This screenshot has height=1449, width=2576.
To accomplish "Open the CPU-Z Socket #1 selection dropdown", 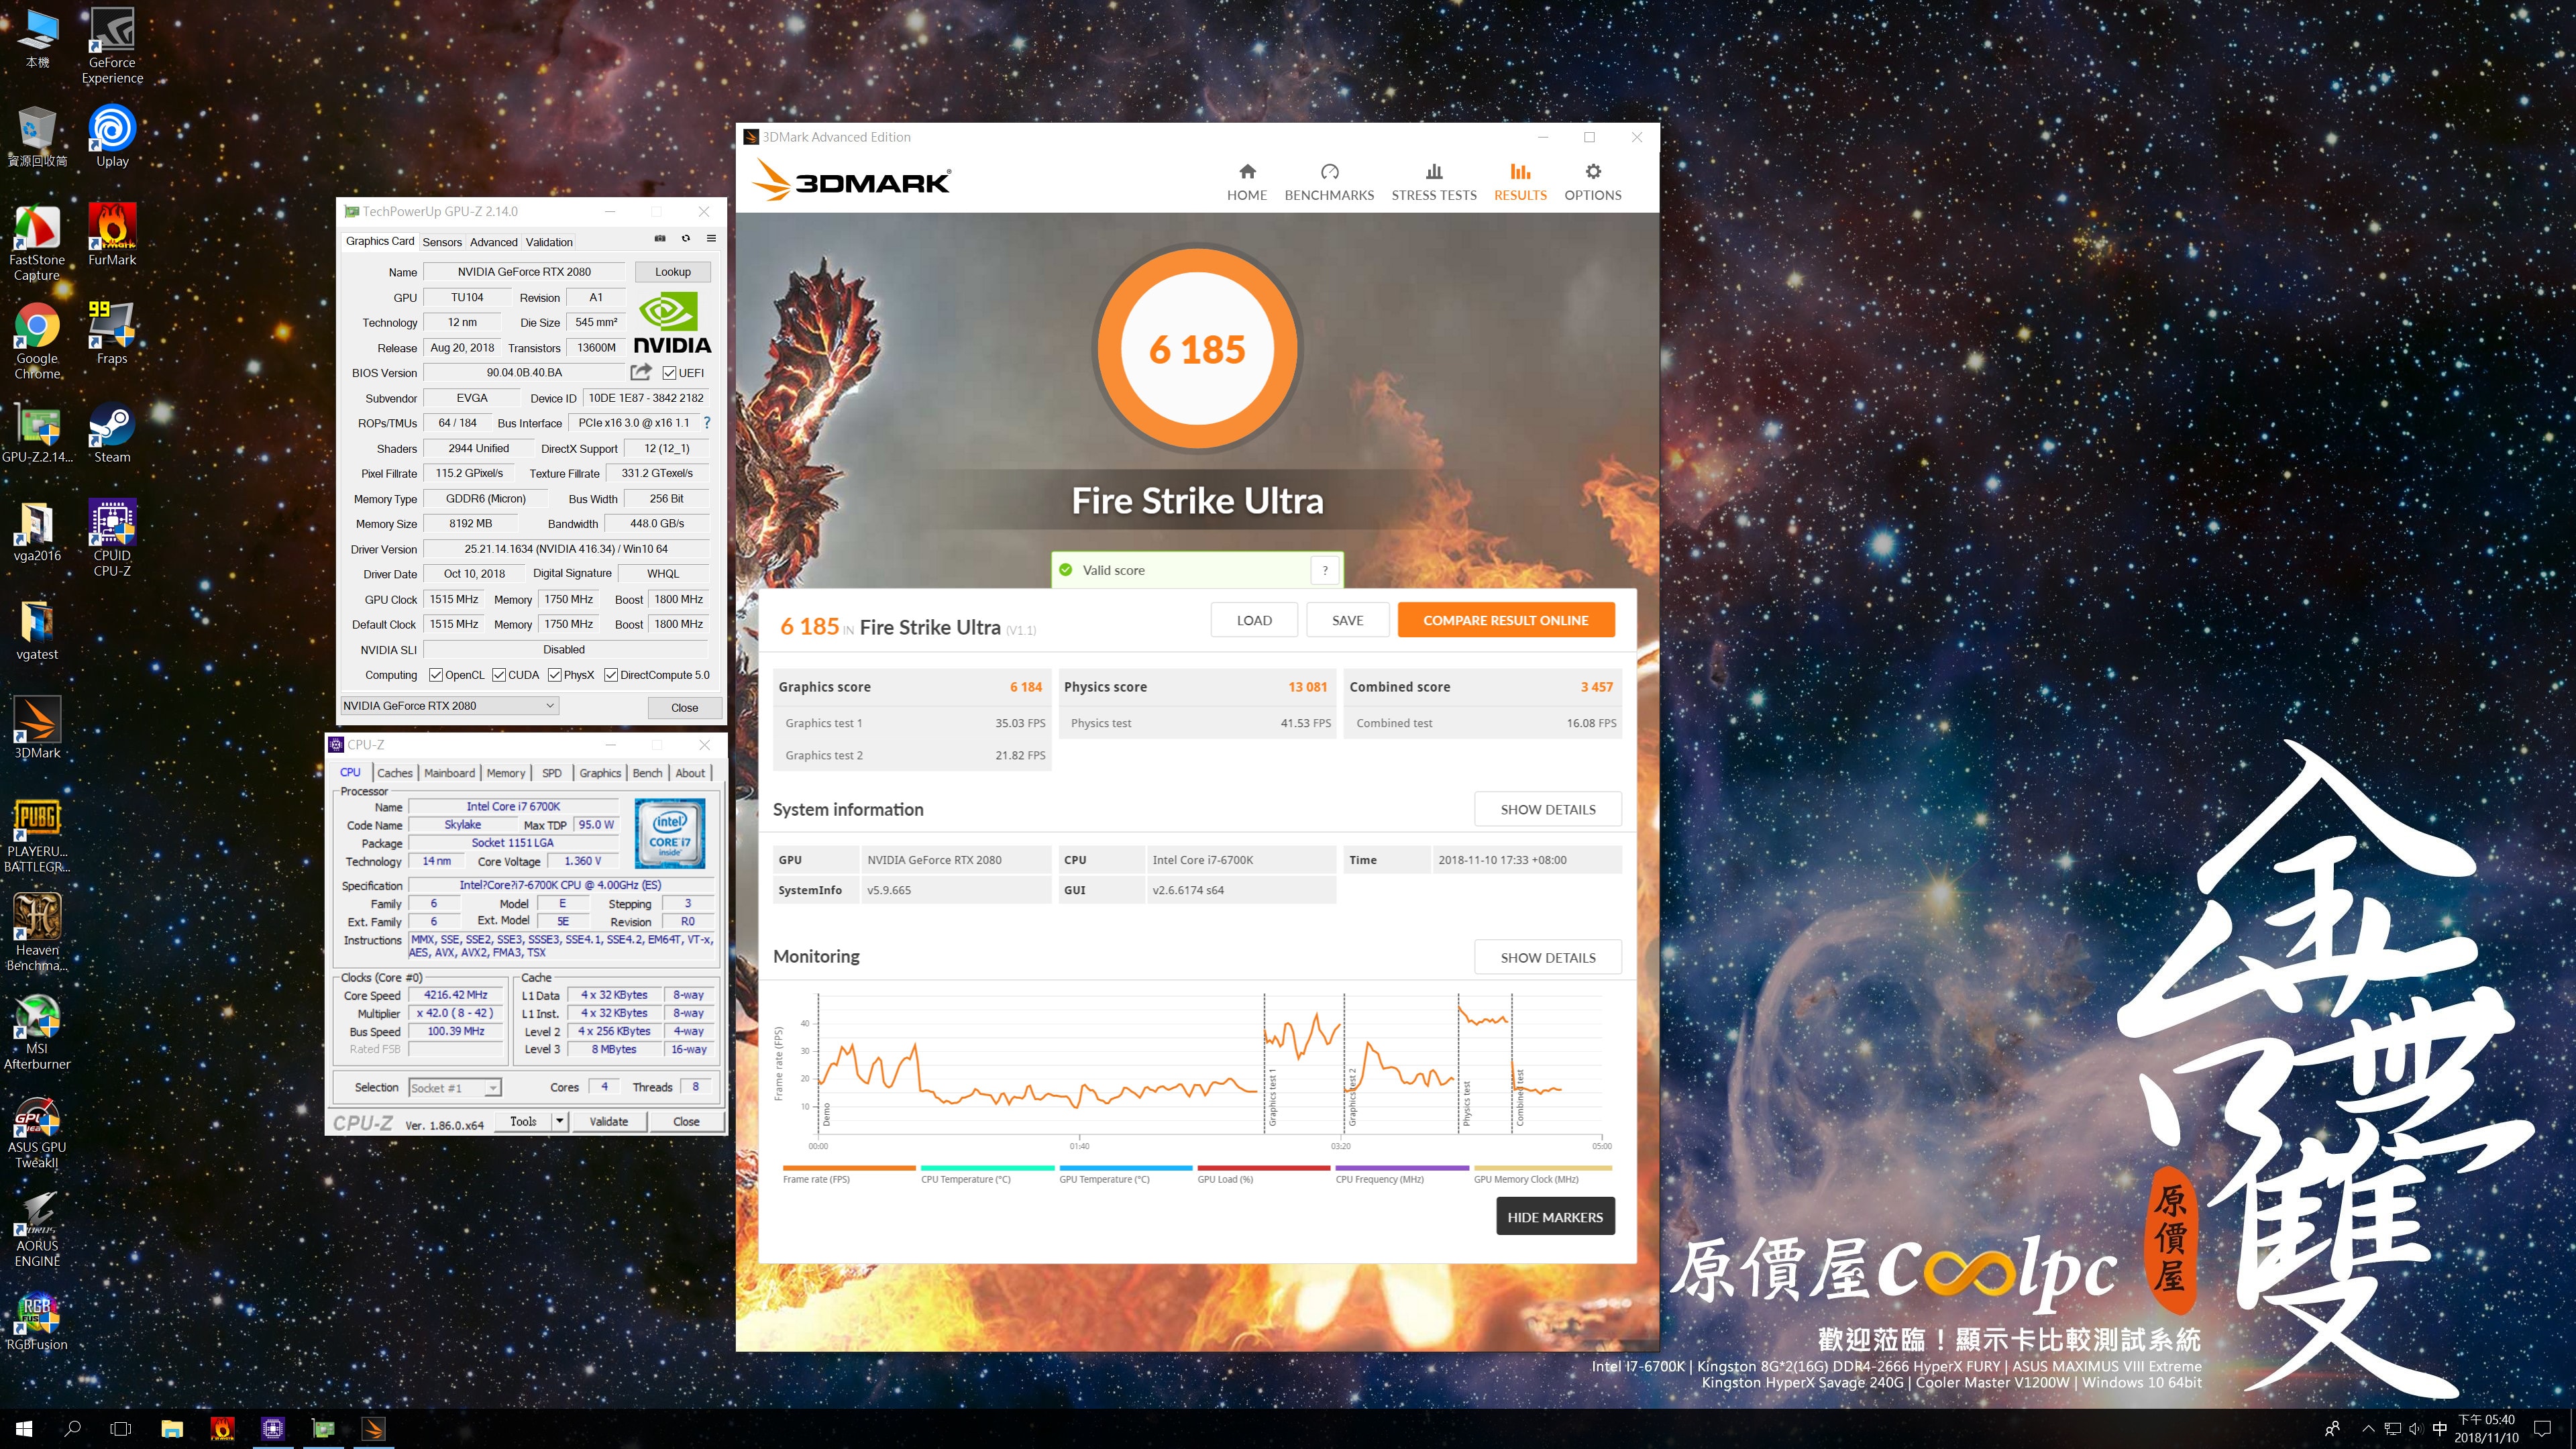I will pyautogui.click(x=454, y=1088).
